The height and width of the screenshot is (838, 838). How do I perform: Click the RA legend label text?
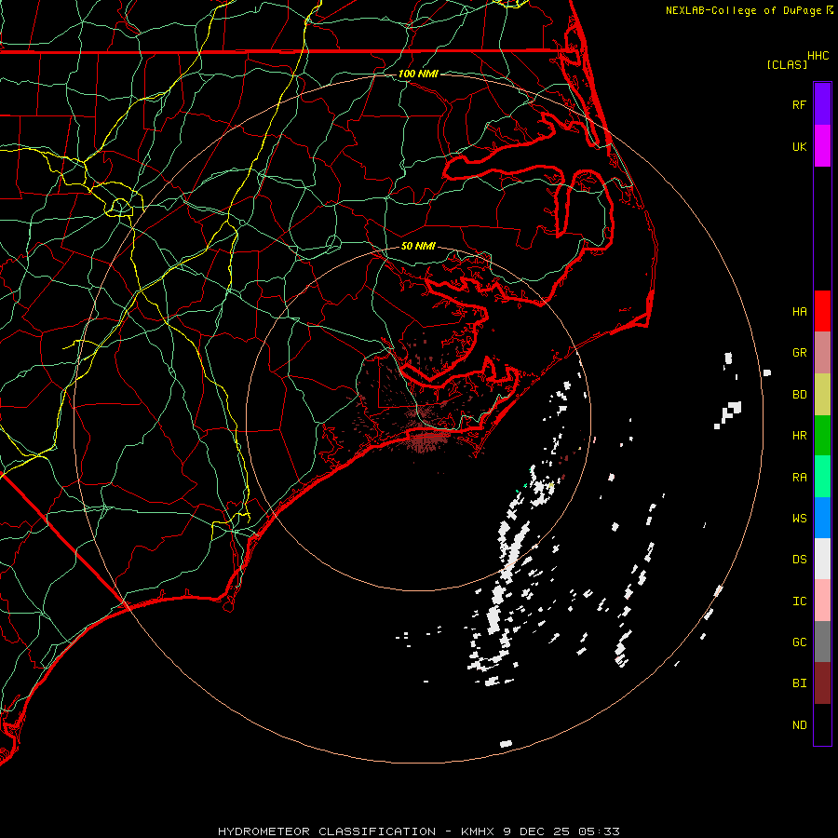[x=799, y=478]
